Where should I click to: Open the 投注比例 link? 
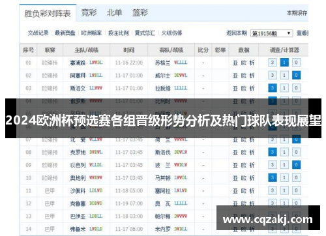[x=119, y=33]
